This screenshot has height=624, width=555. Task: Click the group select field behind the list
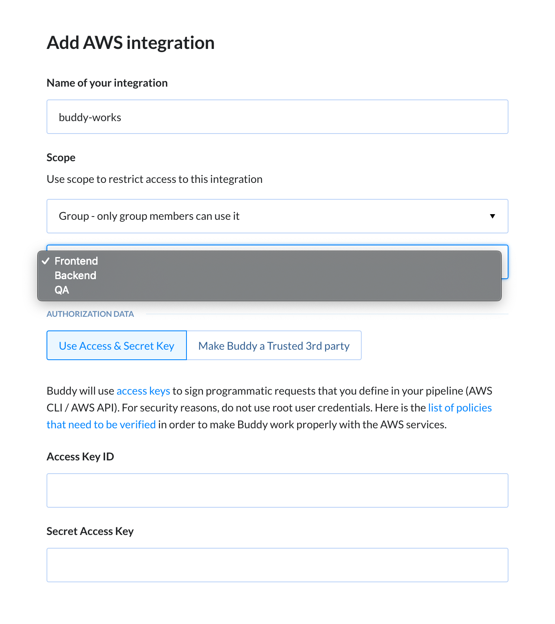coord(505,262)
